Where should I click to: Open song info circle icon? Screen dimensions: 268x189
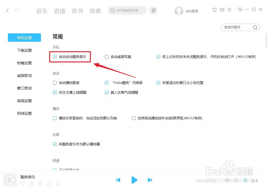58,183
